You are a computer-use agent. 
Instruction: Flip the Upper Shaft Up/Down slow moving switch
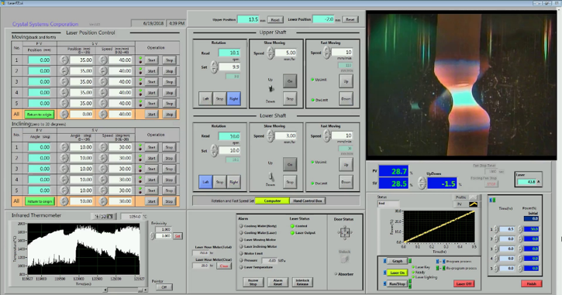click(271, 88)
